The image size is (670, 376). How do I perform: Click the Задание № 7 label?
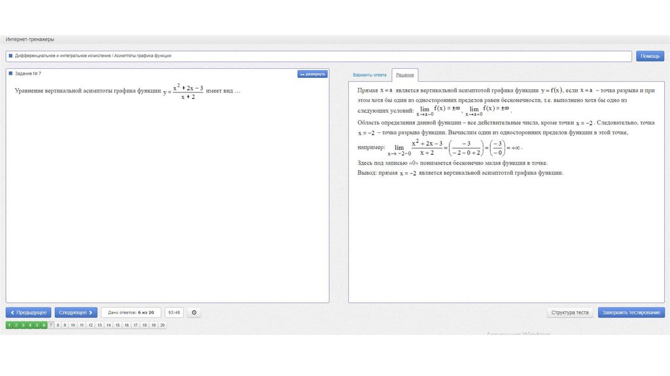(x=28, y=73)
